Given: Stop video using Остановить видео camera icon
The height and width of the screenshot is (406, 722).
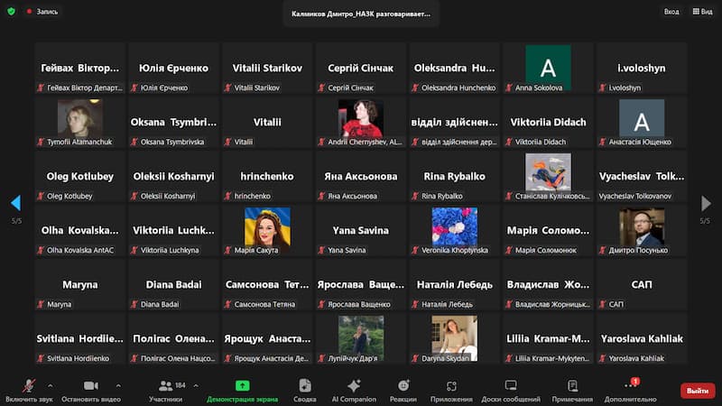Looking at the screenshot, I should tap(91, 385).
